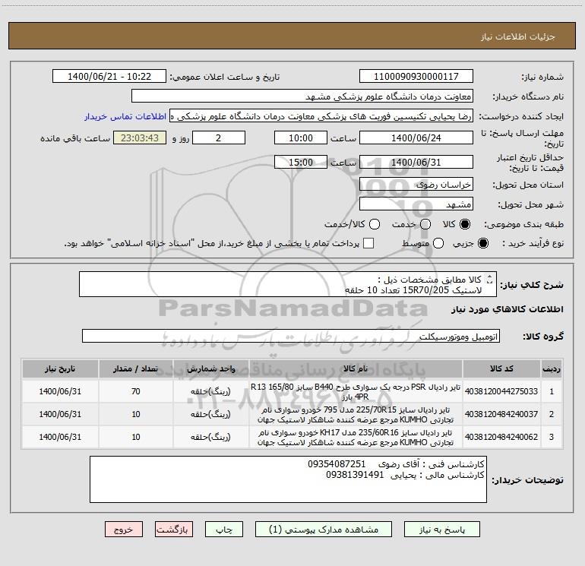Click the unit cell in row 2

210,414
